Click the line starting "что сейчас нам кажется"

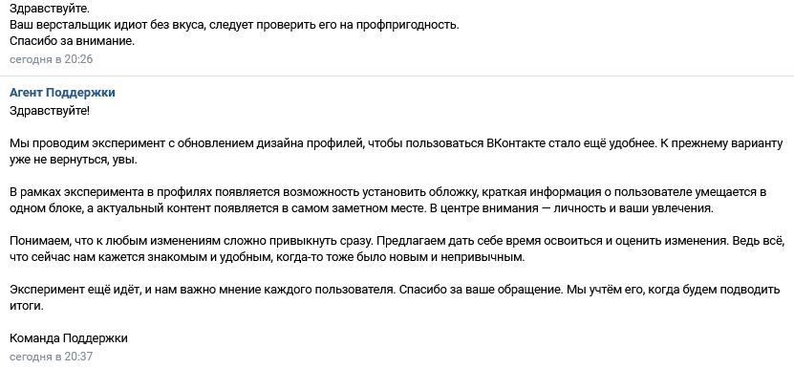(x=268, y=257)
